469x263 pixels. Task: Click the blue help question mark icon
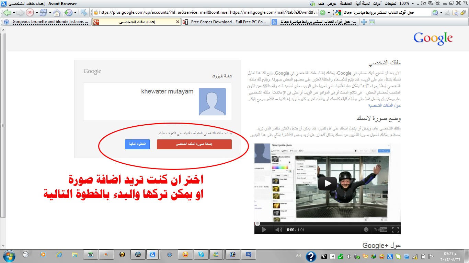(311, 256)
